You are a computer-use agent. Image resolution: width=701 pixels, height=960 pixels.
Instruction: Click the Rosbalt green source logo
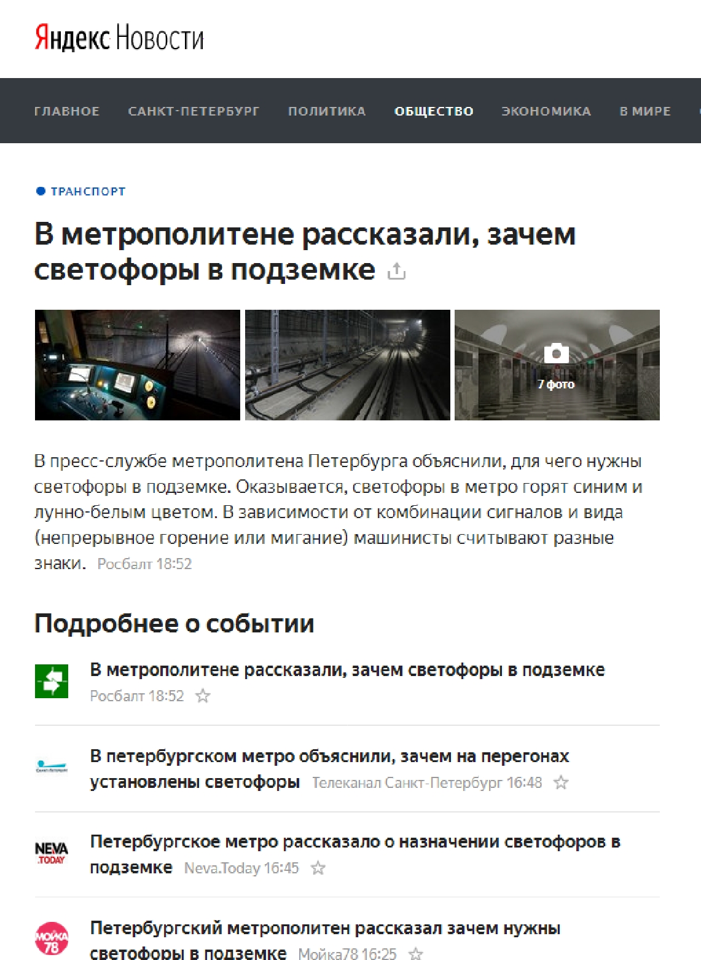tap(52, 681)
